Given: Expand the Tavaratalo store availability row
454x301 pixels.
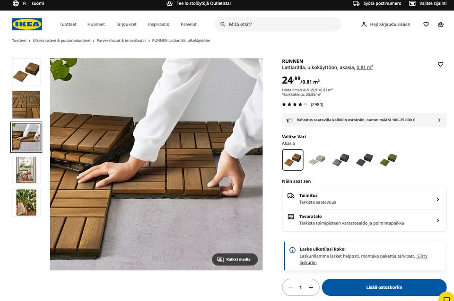Looking at the screenshot, I should coord(364,220).
